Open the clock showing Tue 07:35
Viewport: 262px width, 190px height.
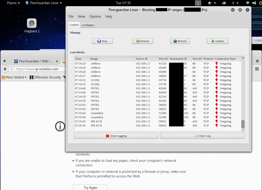tap(123, 3)
